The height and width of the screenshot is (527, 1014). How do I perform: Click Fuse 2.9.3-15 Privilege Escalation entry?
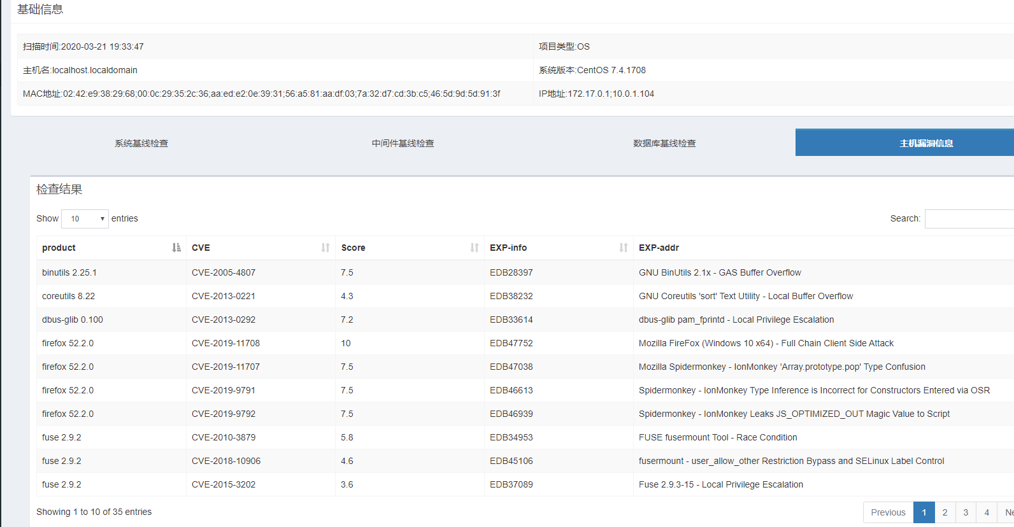(721, 484)
